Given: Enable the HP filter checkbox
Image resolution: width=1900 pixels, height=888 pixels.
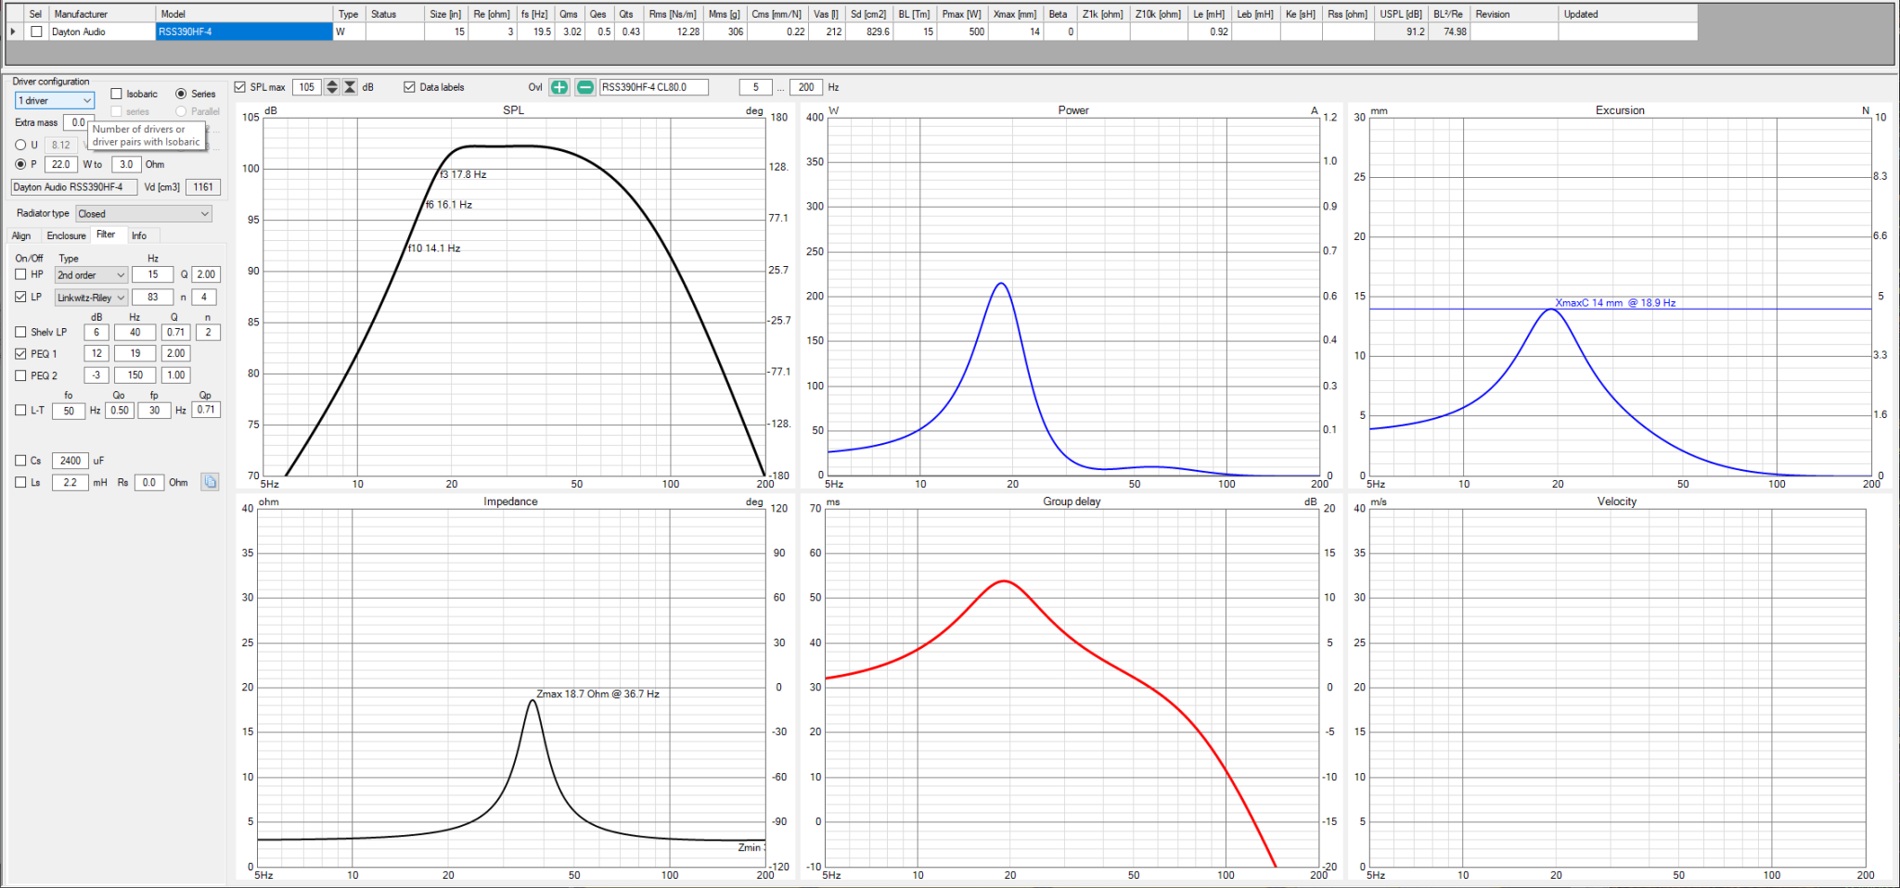Looking at the screenshot, I should point(20,274).
